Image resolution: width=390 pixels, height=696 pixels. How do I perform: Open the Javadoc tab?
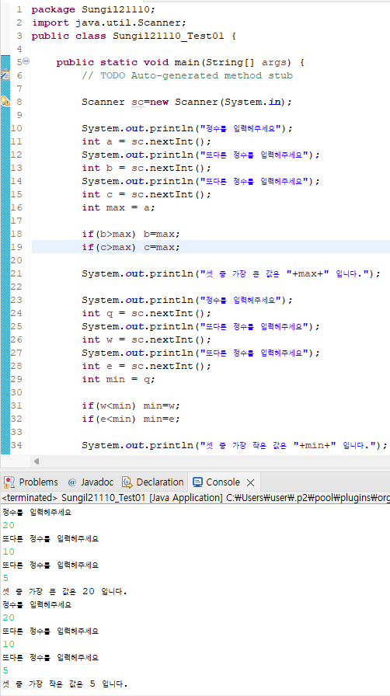coord(90,482)
